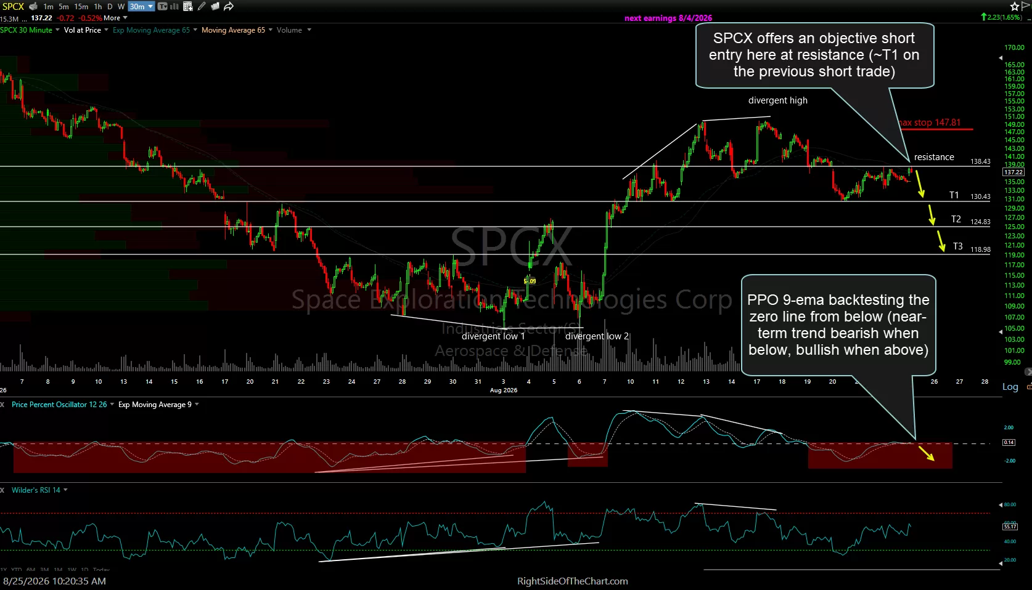This screenshot has height=590, width=1032.
Task: Click the next earnings 8/4/2026 label
Action: pyautogui.click(x=668, y=18)
